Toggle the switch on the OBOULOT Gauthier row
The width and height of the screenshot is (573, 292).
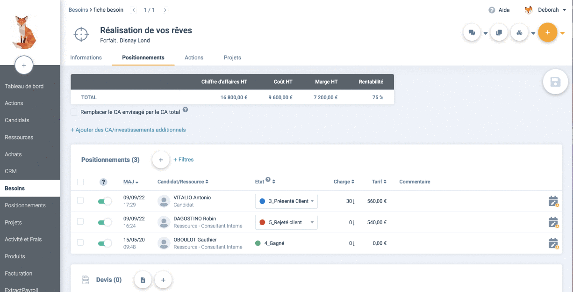105,243
